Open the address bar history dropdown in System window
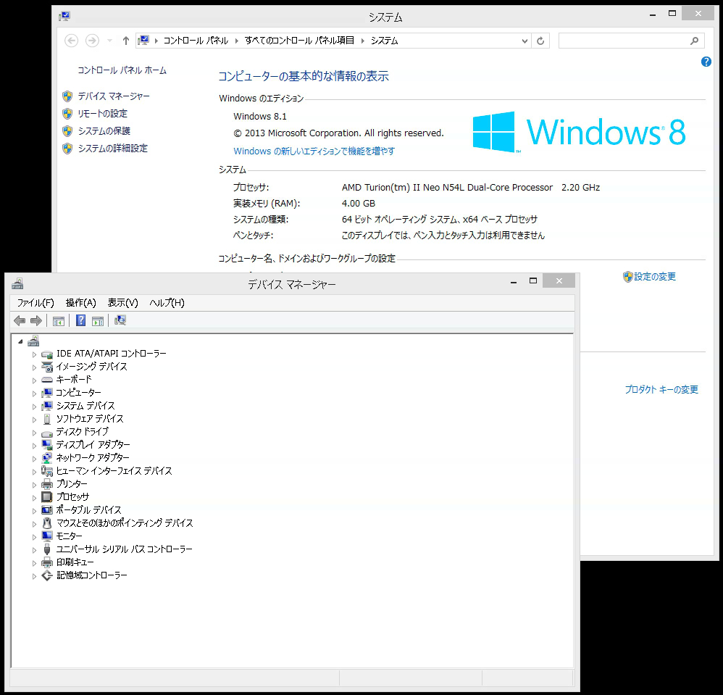Image resolution: width=723 pixels, height=695 pixels. click(525, 41)
